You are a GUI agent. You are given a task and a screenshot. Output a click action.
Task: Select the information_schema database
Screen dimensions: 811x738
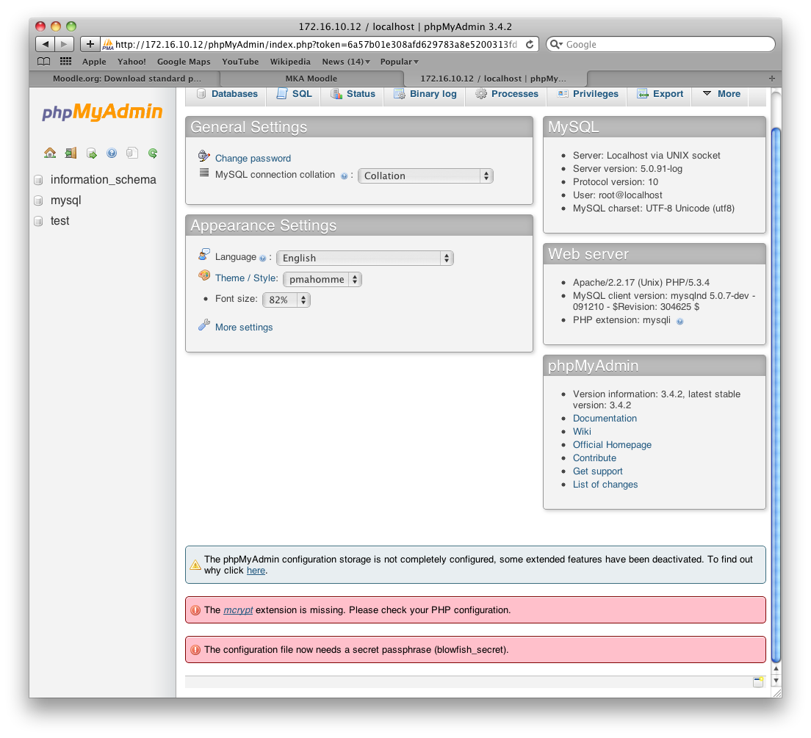tap(103, 180)
